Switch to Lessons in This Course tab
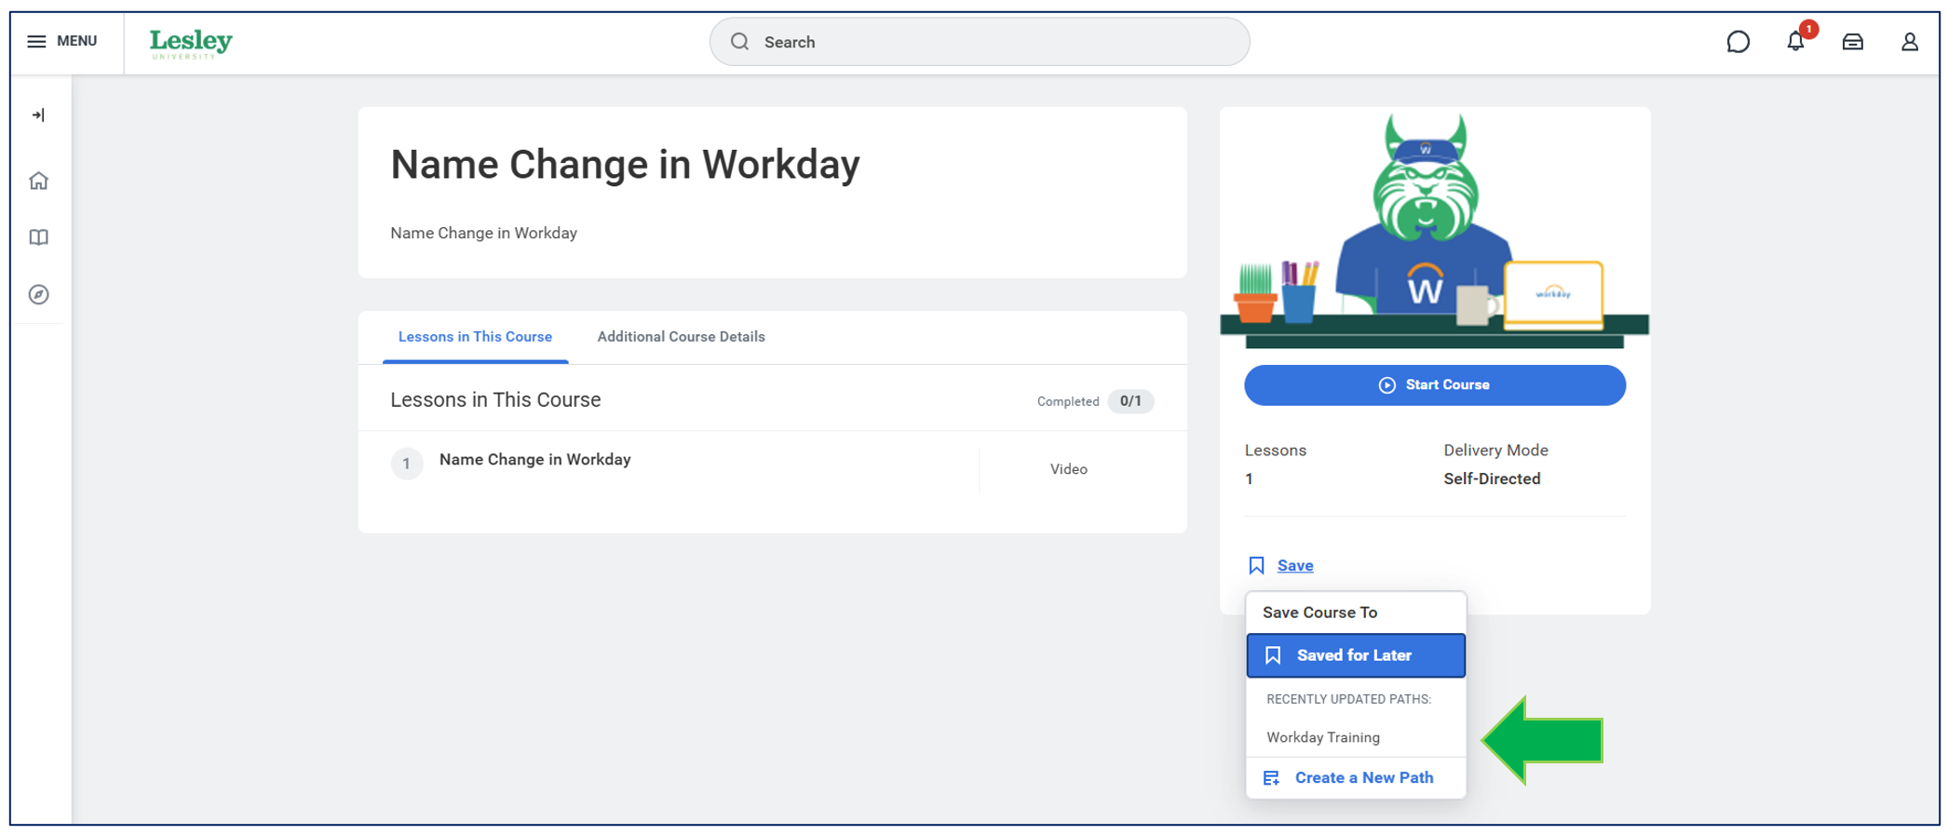This screenshot has height=835, width=1948. pos(475,337)
